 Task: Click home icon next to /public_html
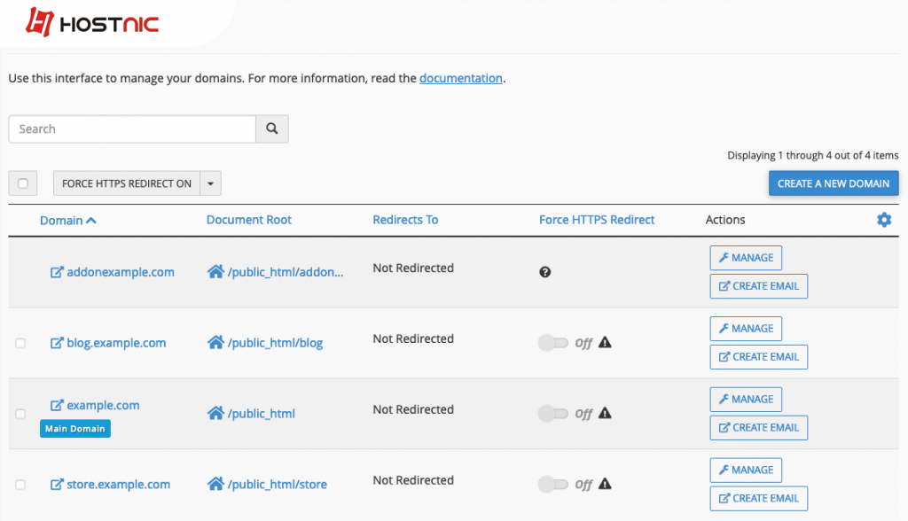[215, 413]
